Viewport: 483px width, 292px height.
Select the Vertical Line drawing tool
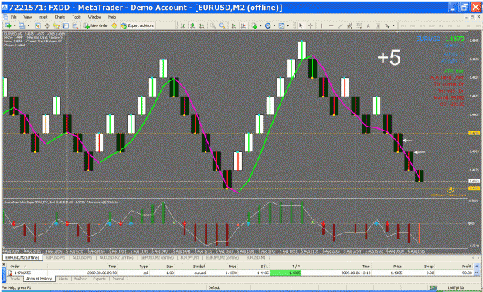(321, 25)
